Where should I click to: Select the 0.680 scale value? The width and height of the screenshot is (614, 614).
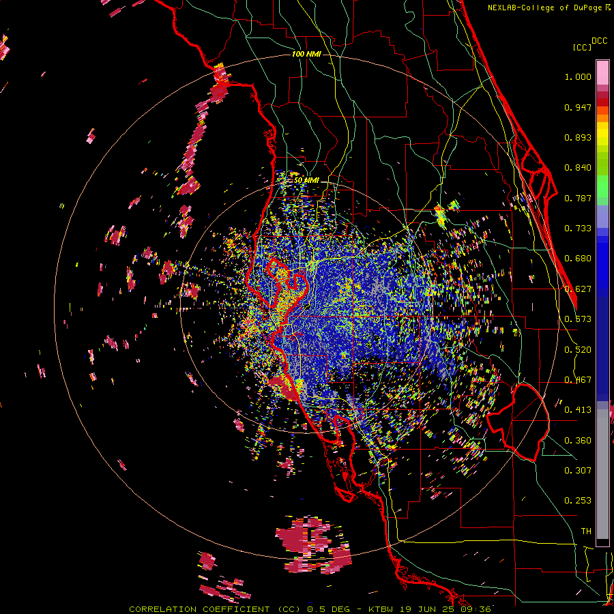click(x=578, y=259)
